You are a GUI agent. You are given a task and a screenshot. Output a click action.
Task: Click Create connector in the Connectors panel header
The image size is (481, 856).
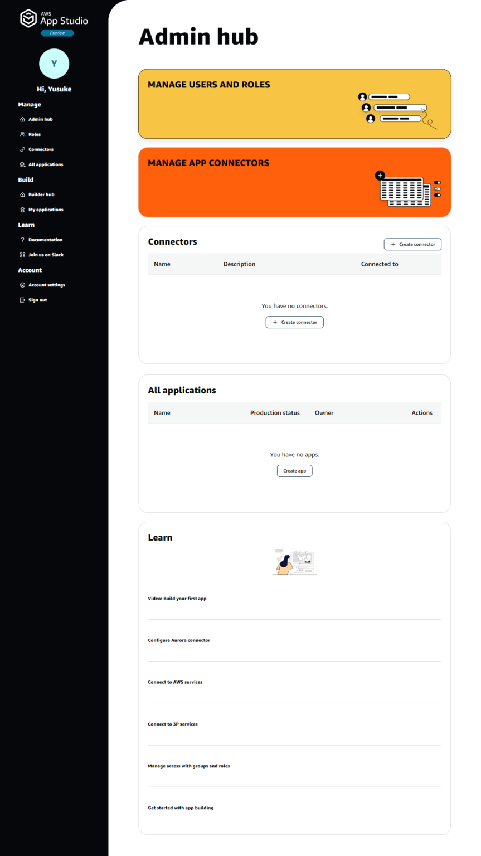pos(412,244)
